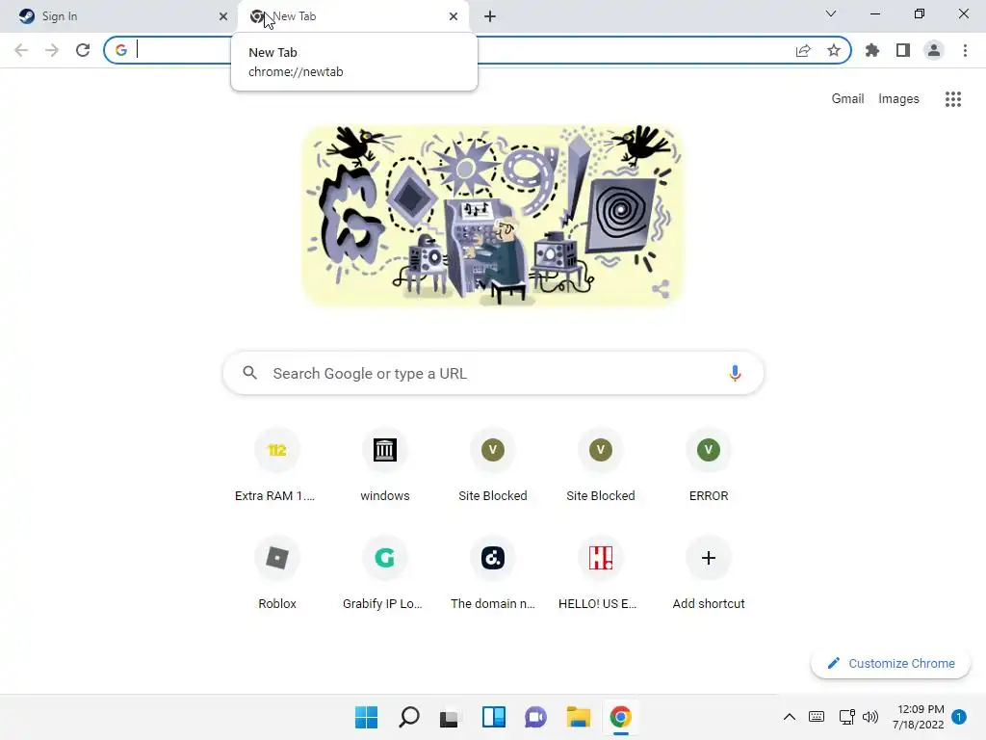Share the Google Doodle
986x740 pixels.
[x=661, y=289]
